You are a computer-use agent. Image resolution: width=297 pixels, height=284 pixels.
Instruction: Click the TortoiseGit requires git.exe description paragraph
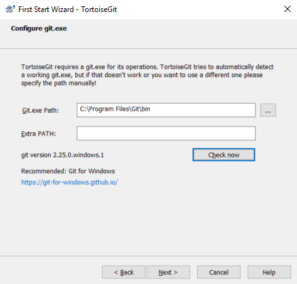[x=147, y=75]
